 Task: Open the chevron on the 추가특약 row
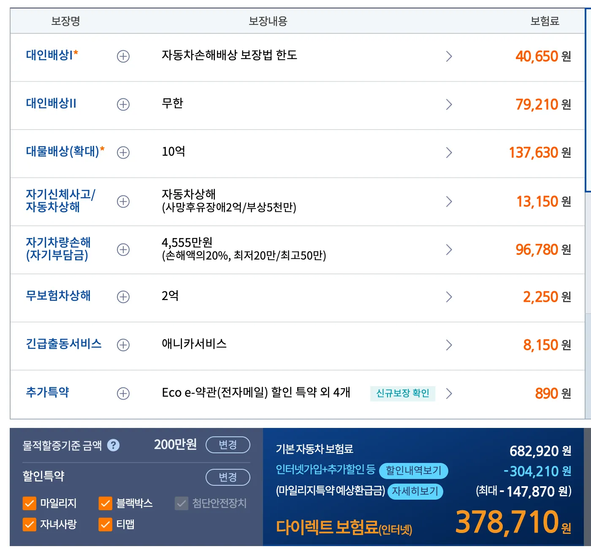click(449, 393)
